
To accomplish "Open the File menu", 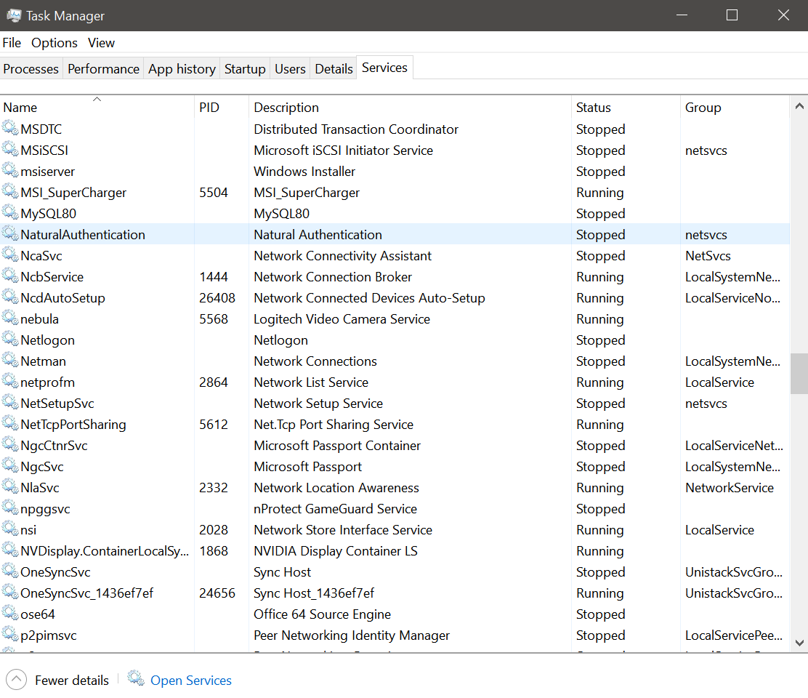I will click(x=12, y=43).
